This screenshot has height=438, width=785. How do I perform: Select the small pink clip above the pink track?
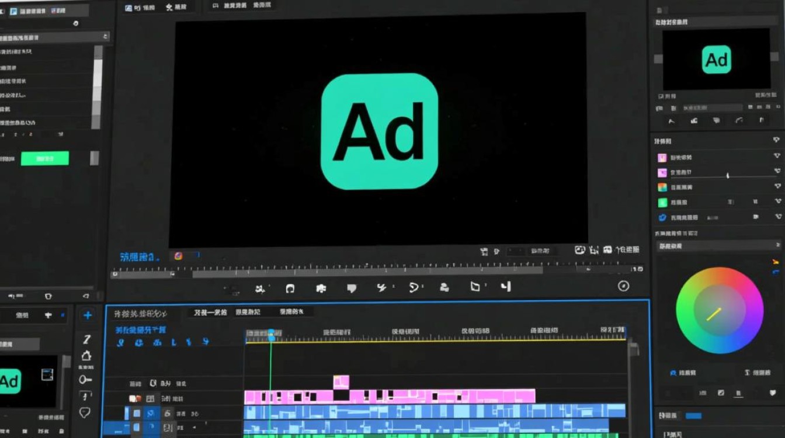(x=341, y=382)
